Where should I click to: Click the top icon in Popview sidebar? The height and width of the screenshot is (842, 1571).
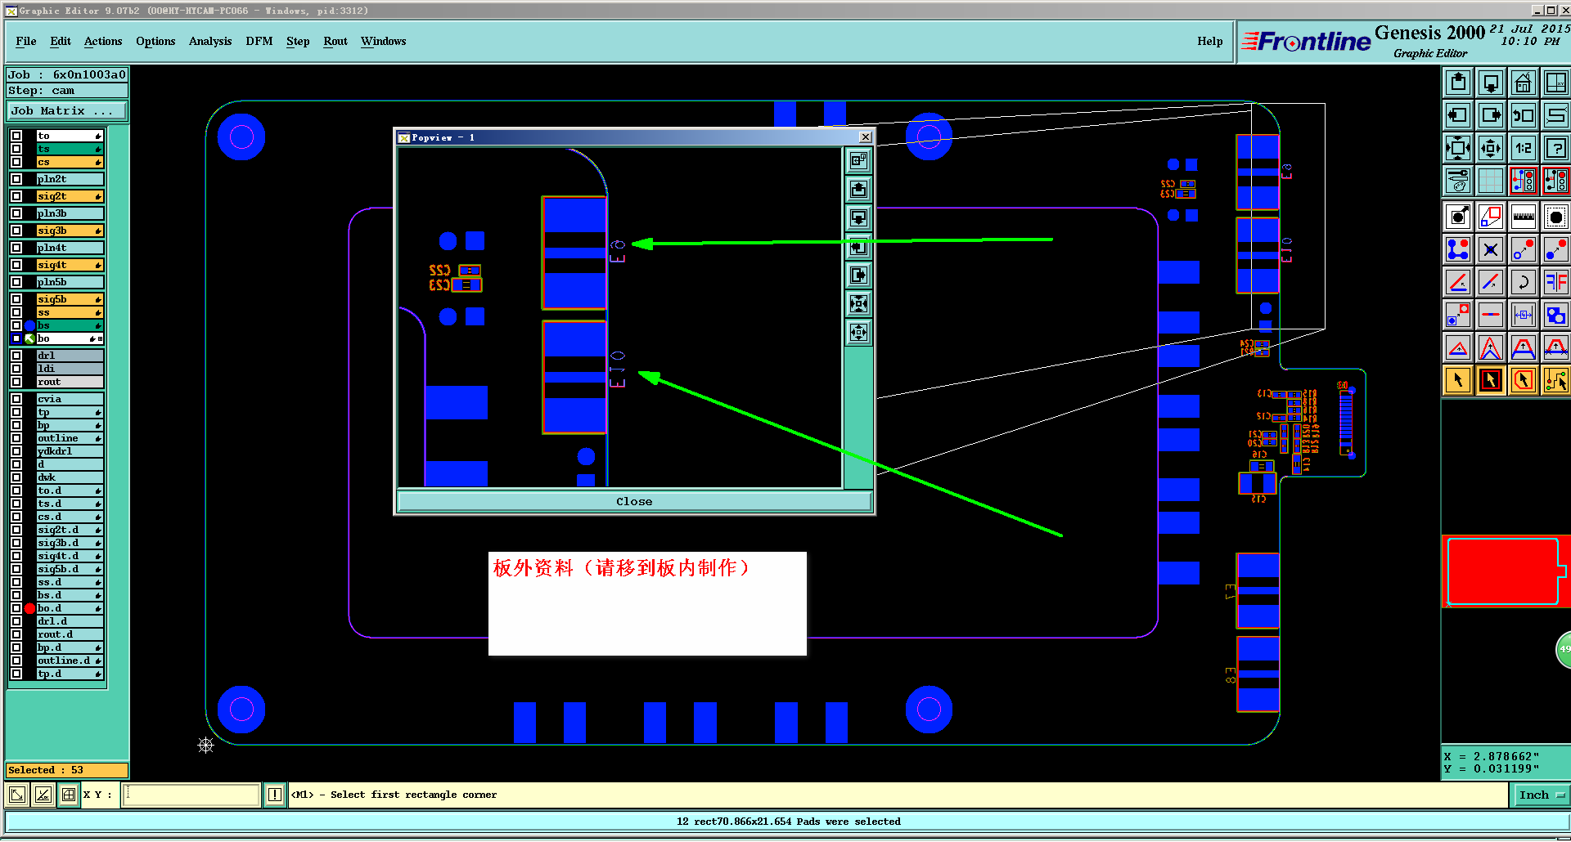pos(858,161)
